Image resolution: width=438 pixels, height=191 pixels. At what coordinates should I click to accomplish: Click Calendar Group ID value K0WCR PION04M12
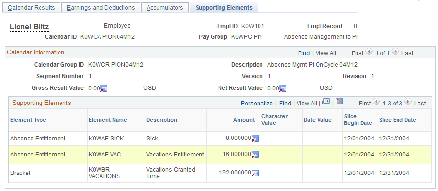click(116, 65)
